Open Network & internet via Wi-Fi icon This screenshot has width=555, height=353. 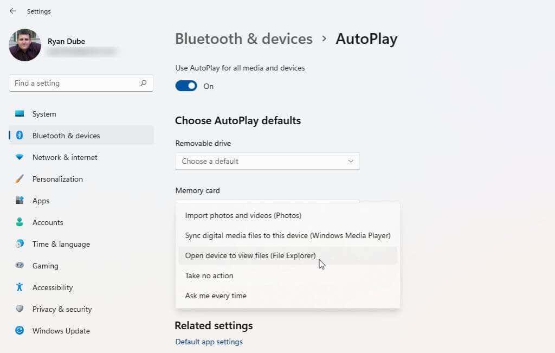[20, 157]
